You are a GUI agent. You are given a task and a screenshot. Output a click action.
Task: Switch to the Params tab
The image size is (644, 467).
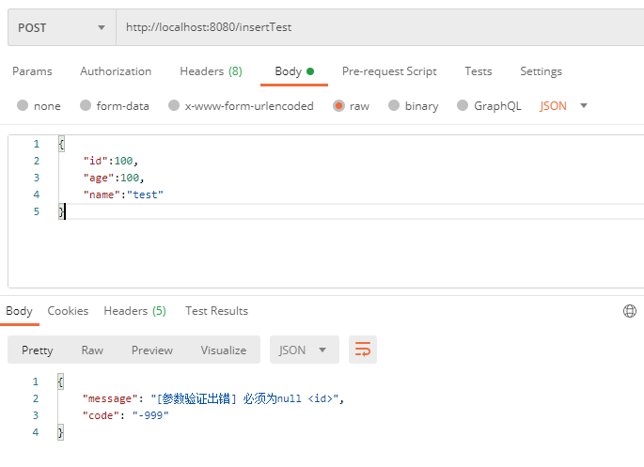click(x=32, y=71)
